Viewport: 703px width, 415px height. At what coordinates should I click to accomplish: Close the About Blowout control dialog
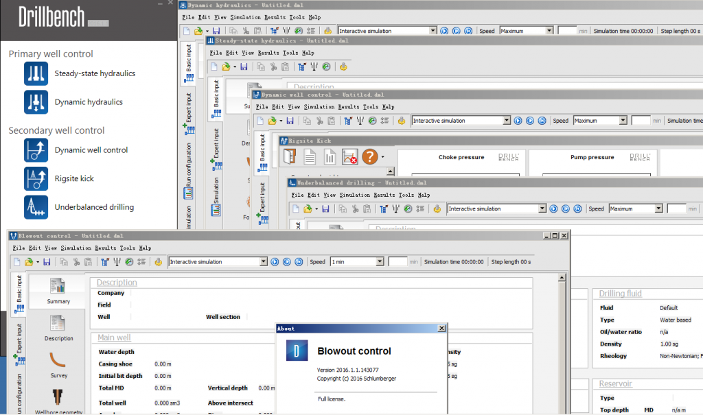coord(441,329)
